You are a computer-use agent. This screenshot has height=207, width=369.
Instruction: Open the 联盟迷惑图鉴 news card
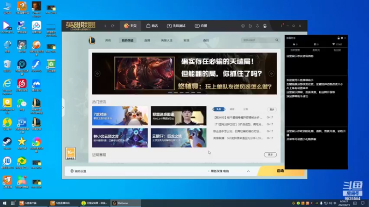pyautogui.click(x=179, y=116)
